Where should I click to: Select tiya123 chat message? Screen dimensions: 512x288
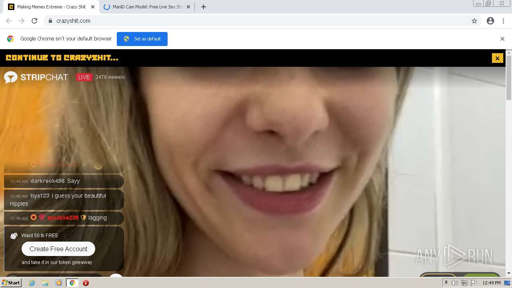pos(64,200)
